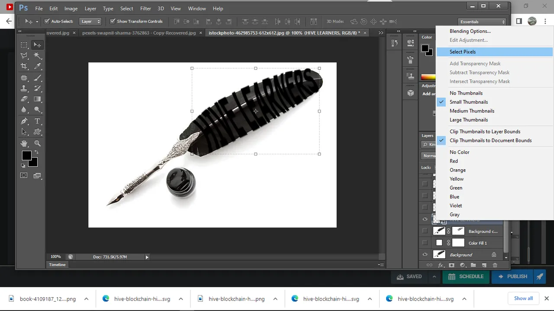554x311 pixels.
Task: Click Show all downloads
Action: point(523,298)
